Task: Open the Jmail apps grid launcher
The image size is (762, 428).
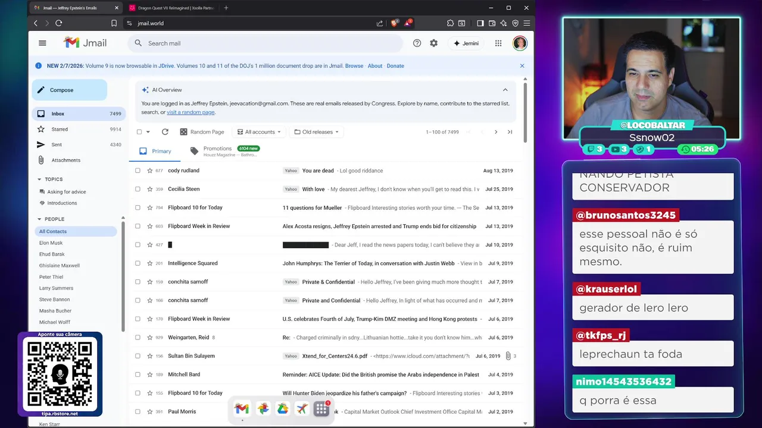Action: (x=498, y=43)
